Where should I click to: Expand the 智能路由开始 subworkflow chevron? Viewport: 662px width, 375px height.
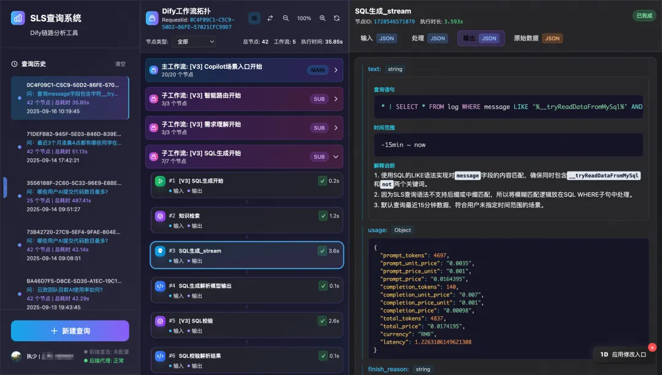click(336, 99)
